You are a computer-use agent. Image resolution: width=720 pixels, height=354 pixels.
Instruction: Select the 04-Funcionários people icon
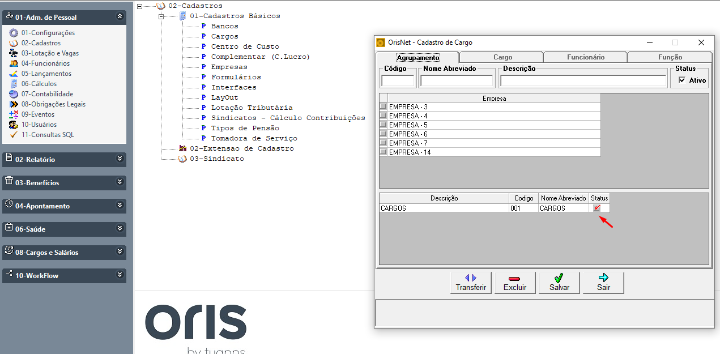tap(14, 63)
